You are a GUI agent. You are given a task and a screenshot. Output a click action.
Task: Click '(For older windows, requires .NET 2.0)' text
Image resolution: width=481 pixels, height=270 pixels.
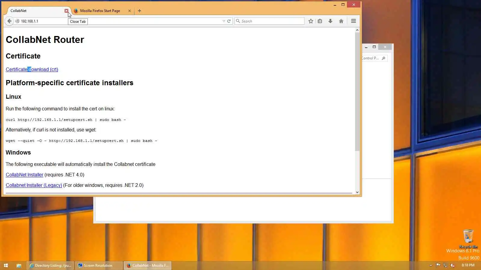pyautogui.click(x=103, y=185)
